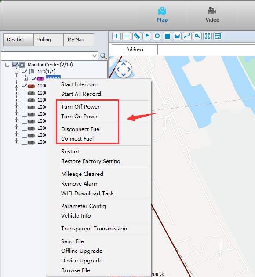Click the magnifier search icon beside device filter

[103, 56]
